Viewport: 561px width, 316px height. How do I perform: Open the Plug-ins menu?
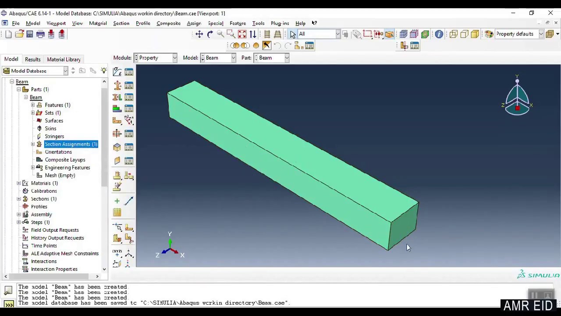(x=280, y=23)
